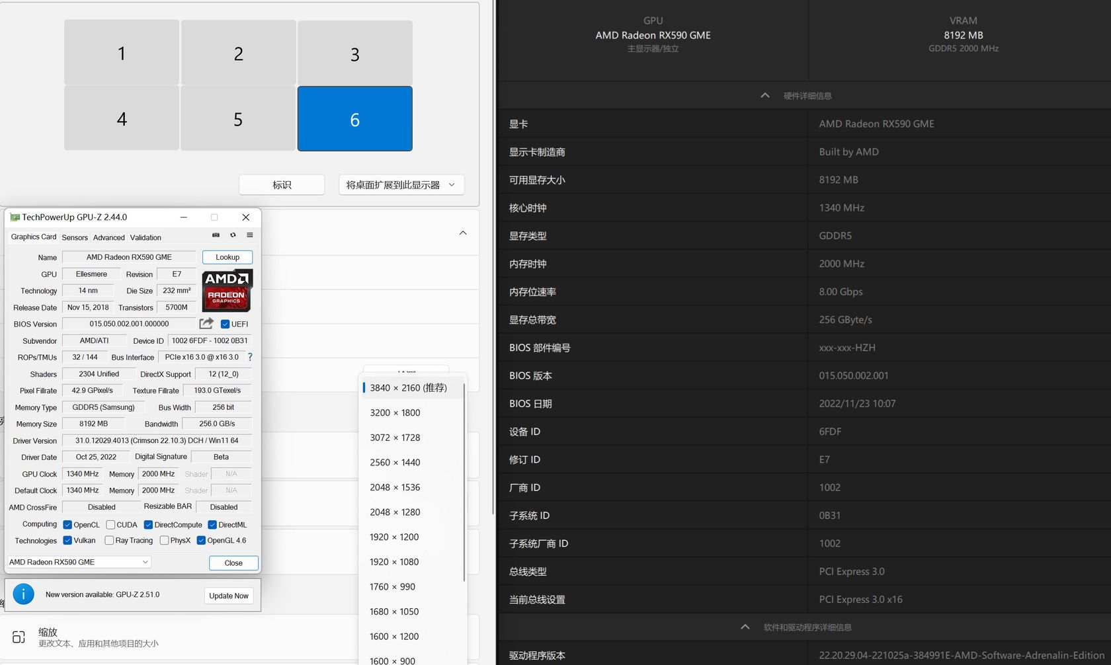The image size is (1111, 665).
Task: Click the AMD Radeon Graphics logo
Action: [x=227, y=290]
